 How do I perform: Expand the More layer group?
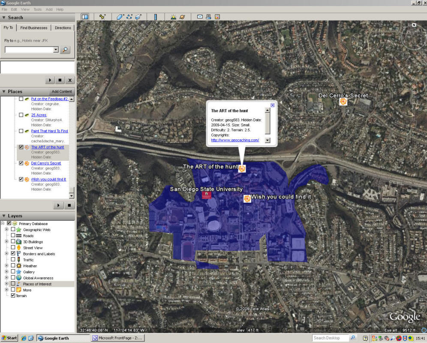point(6,289)
